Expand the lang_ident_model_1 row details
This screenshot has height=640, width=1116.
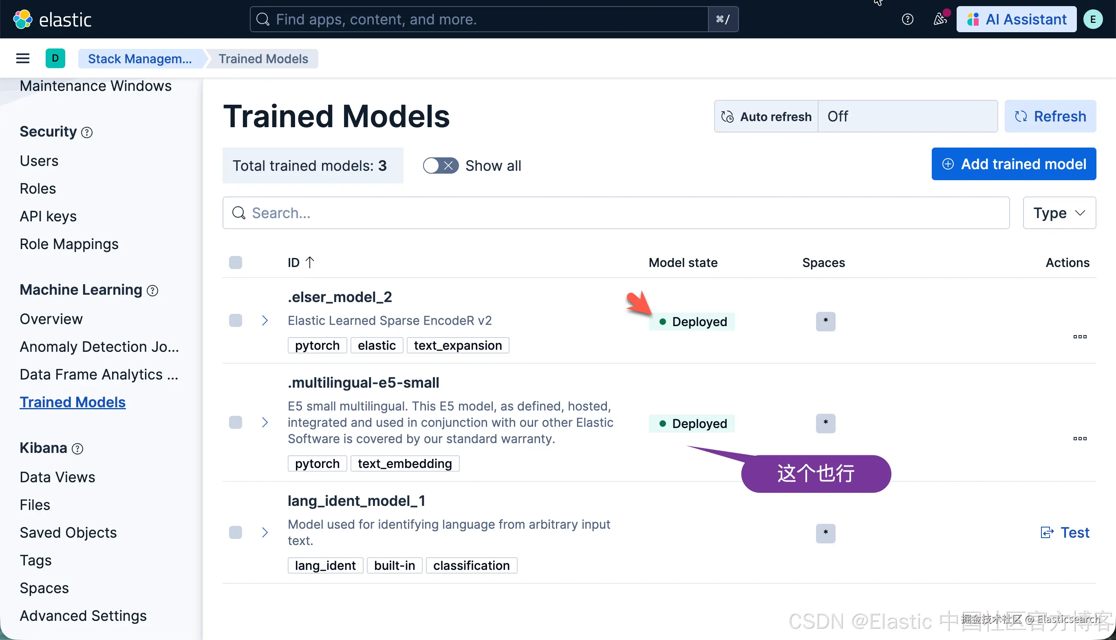[265, 532]
